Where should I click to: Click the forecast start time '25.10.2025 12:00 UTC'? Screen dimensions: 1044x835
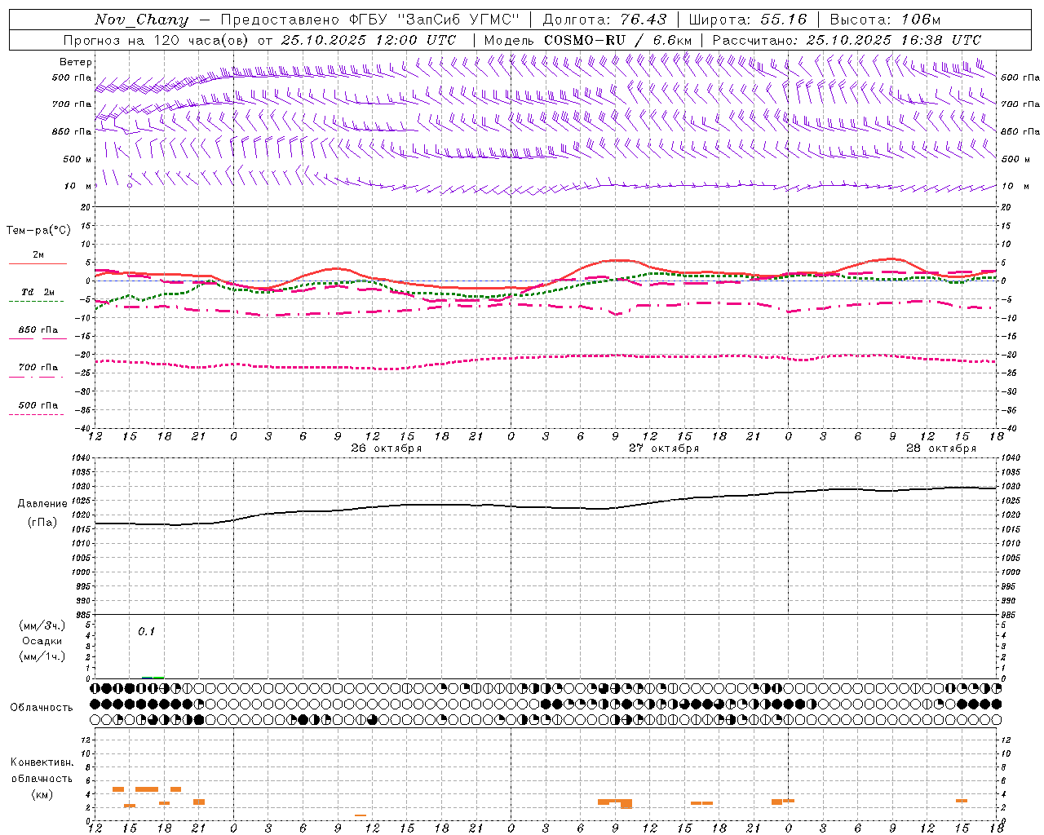click(369, 40)
